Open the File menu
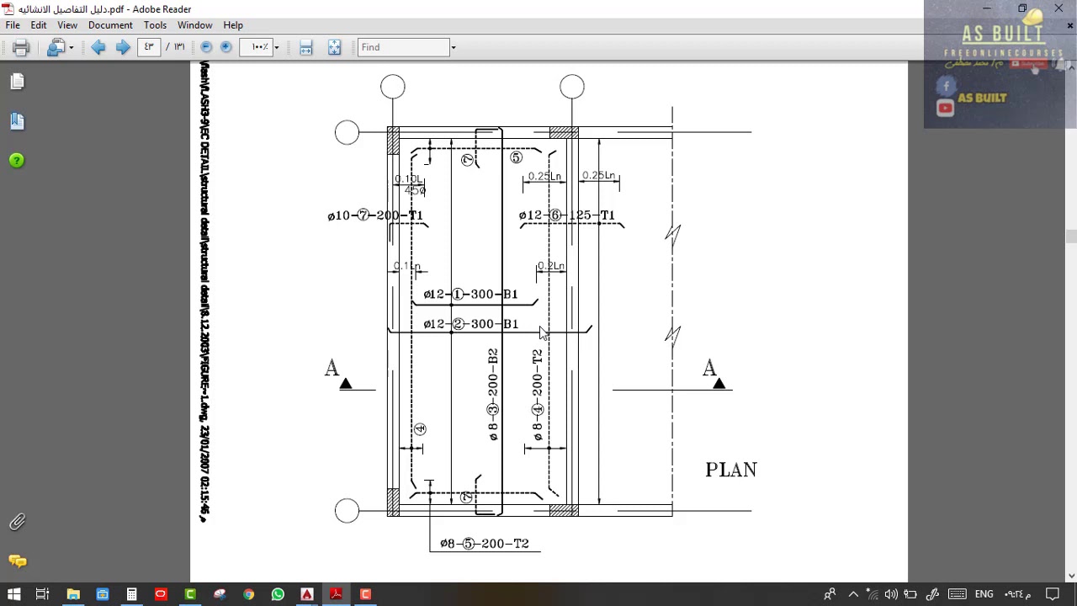 pos(13,25)
